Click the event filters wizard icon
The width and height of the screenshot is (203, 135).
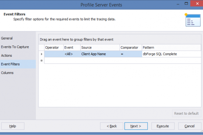(193, 20)
